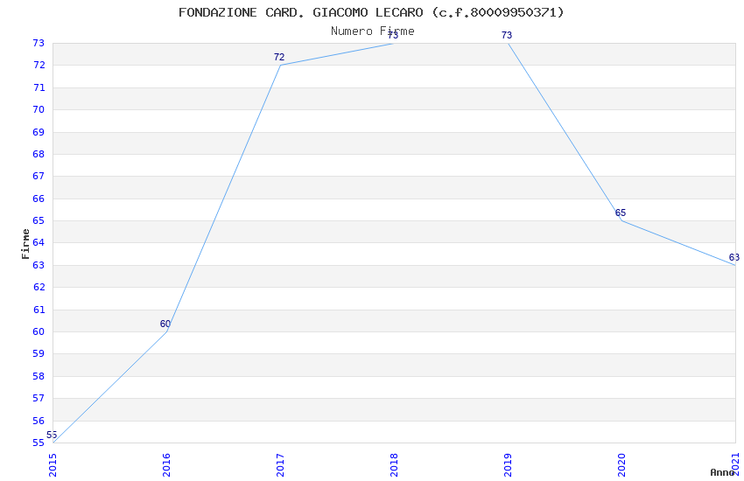Click the y-axis tick value 69
The height and width of the screenshot is (481, 744).
(x=39, y=132)
